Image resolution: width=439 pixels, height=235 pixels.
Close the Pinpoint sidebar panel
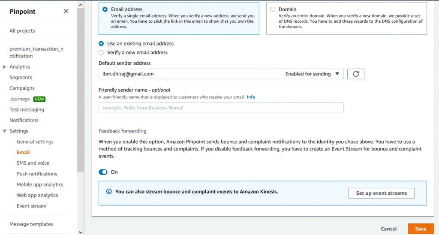click(x=66, y=11)
